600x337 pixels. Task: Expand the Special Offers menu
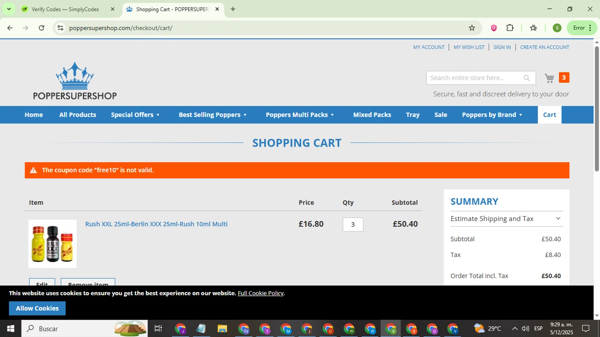(x=135, y=115)
